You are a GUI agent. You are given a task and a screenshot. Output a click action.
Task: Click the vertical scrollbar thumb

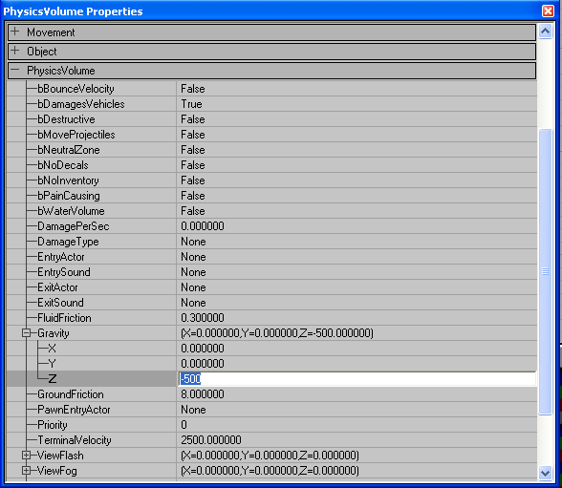[x=545, y=271]
